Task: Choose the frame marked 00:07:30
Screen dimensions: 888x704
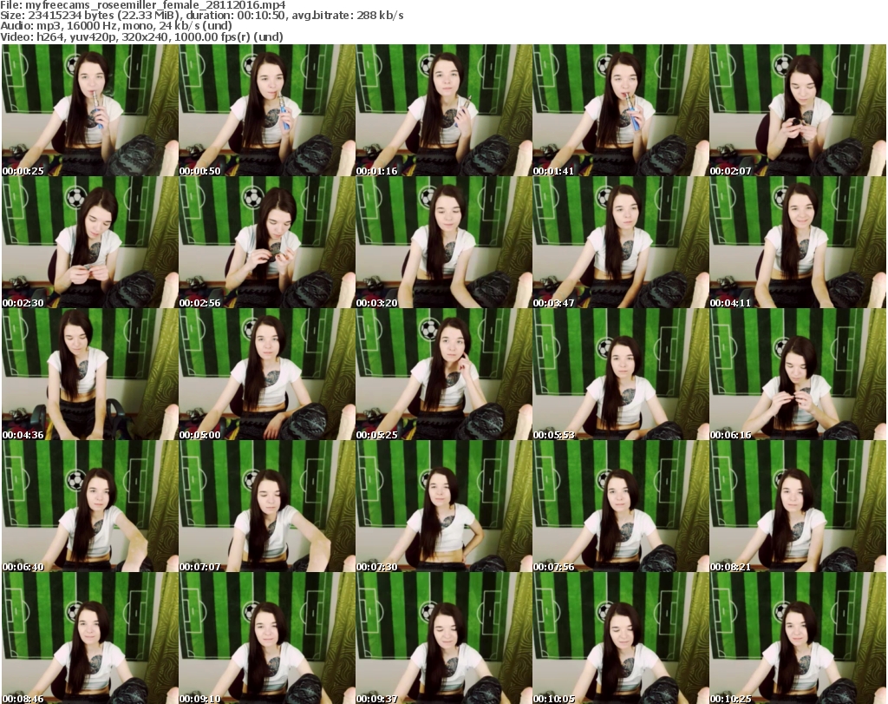Action: click(x=444, y=506)
